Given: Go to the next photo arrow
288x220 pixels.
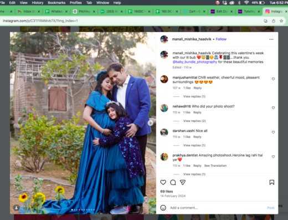Looking at the screenshot, I should click(x=151, y=123).
